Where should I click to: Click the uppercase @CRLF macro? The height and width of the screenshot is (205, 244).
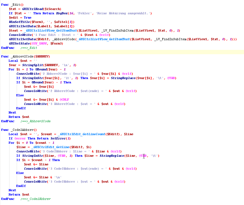64,100
